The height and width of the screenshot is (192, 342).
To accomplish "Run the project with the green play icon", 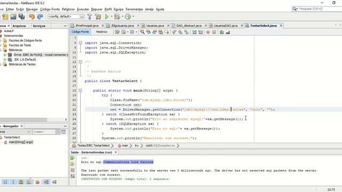I will tap(107, 17).
